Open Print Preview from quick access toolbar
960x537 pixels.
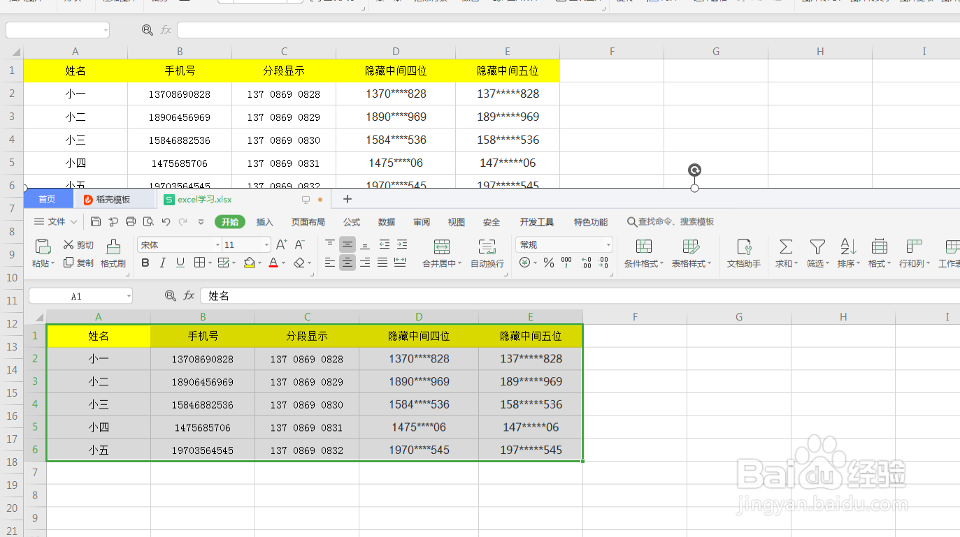click(148, 222)
